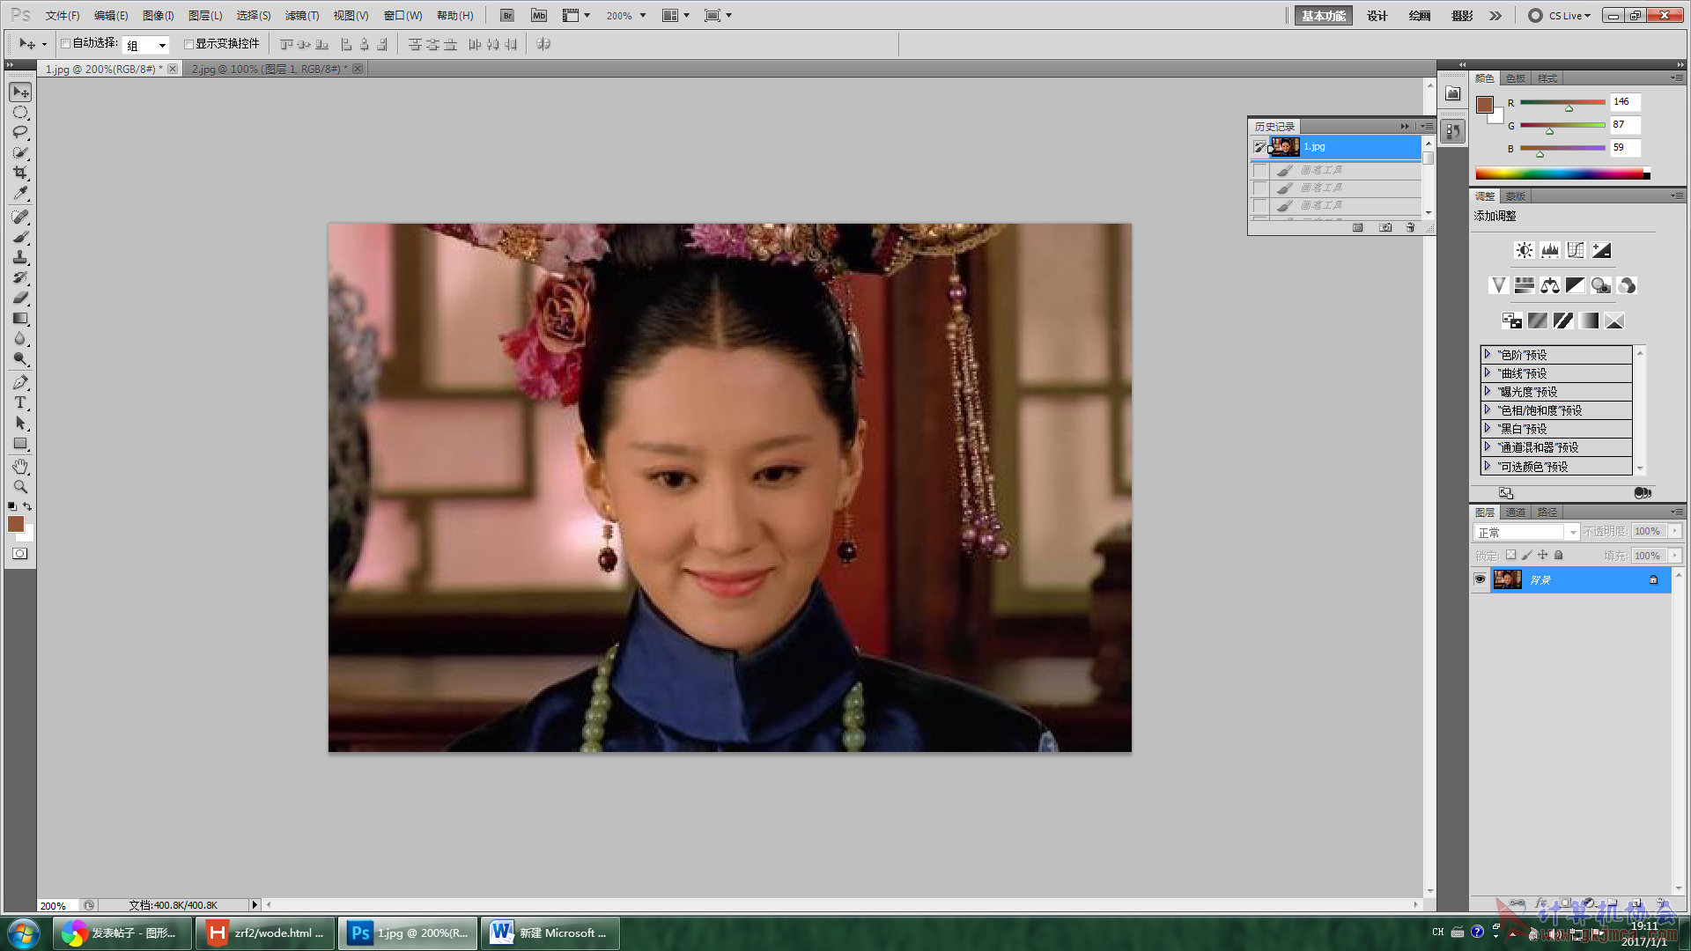
Task: Expand the Exposure presets
Action: coord(1488,391)
